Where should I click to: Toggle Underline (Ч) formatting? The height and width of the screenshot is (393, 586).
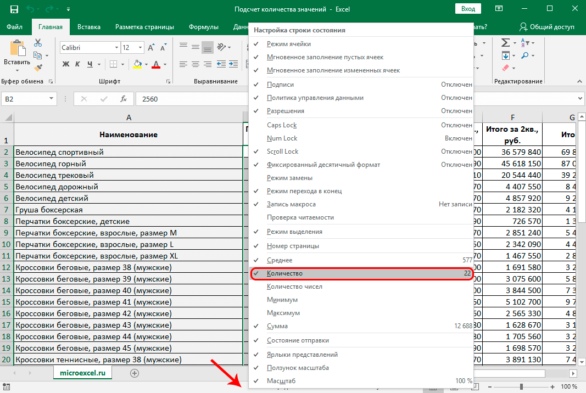90,64
